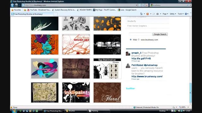Click the orange RSS feeds icon
Screen dimensions: 202x113
click(x=148, y=14)
